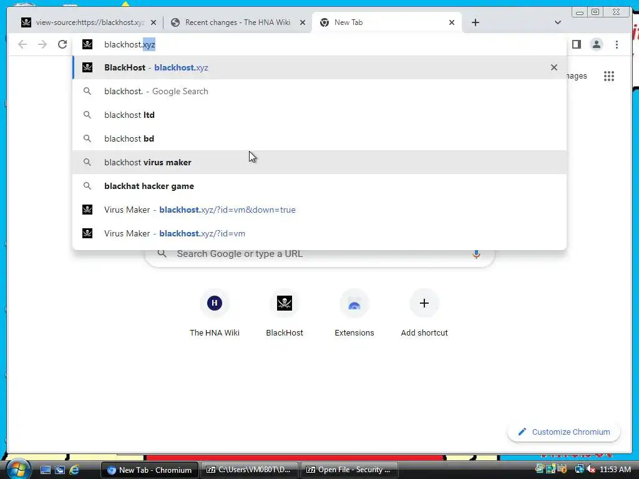Click the 11:53 AM taskbar clock

(x=615, y=470)
